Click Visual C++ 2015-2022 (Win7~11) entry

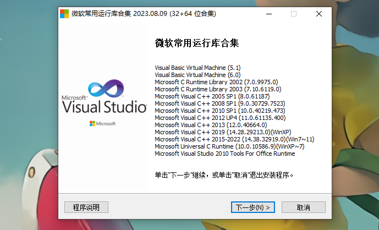coord(234,139)
